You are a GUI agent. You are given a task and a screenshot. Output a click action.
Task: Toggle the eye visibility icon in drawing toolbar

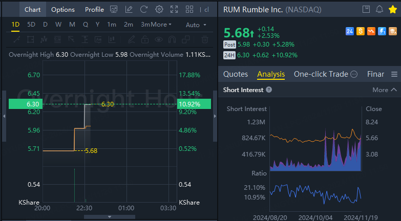(159, 39)
